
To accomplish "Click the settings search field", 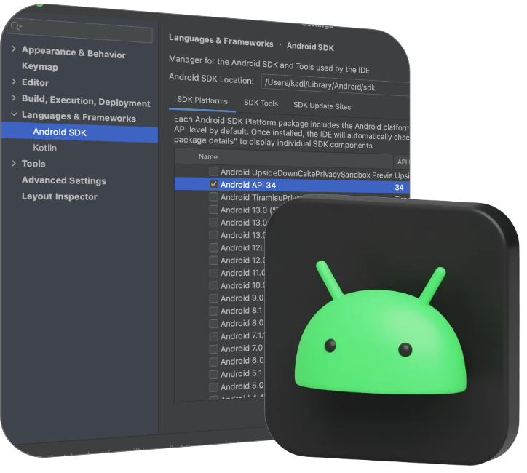I will point(81,31).
